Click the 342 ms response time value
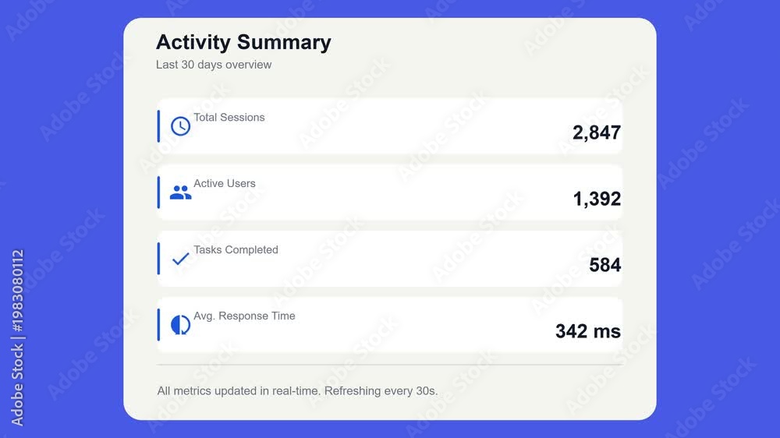 tap(588, 331)
